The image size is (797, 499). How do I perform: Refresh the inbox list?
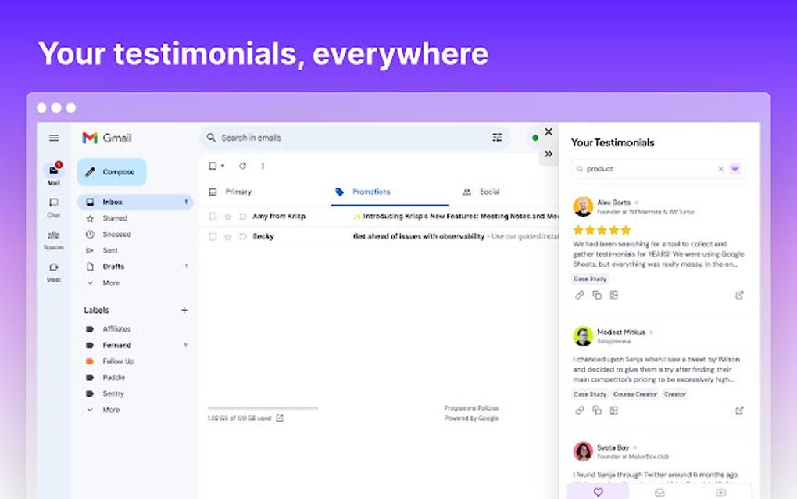coord(241,166)
